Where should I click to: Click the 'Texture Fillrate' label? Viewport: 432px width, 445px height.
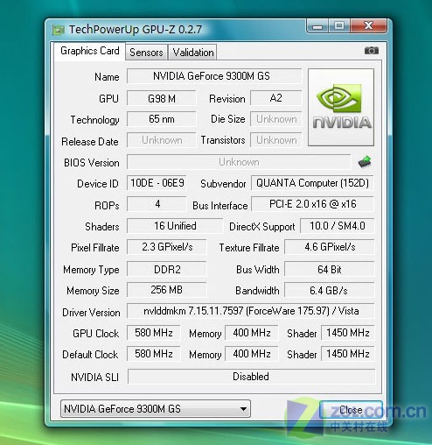(x=249, y=248)
